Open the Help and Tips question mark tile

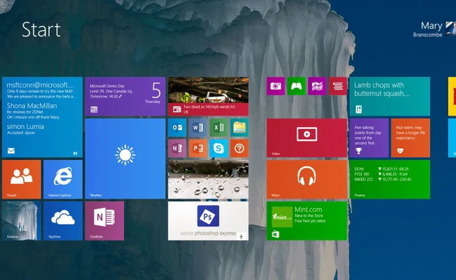click(x=239, y=148)
